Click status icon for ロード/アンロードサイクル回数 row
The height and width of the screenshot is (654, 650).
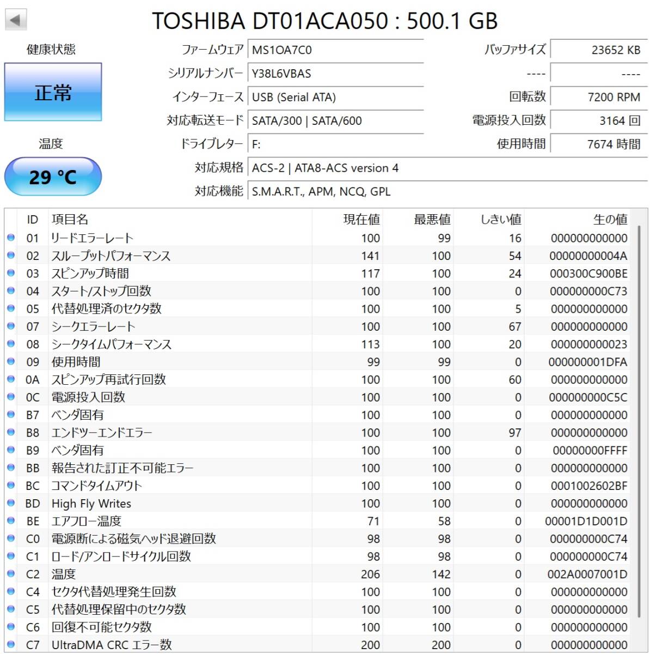tap(10, 556)
